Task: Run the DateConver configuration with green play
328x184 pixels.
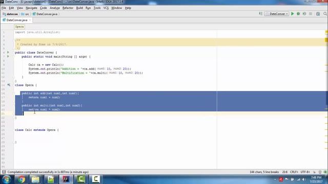Action: 293,14
